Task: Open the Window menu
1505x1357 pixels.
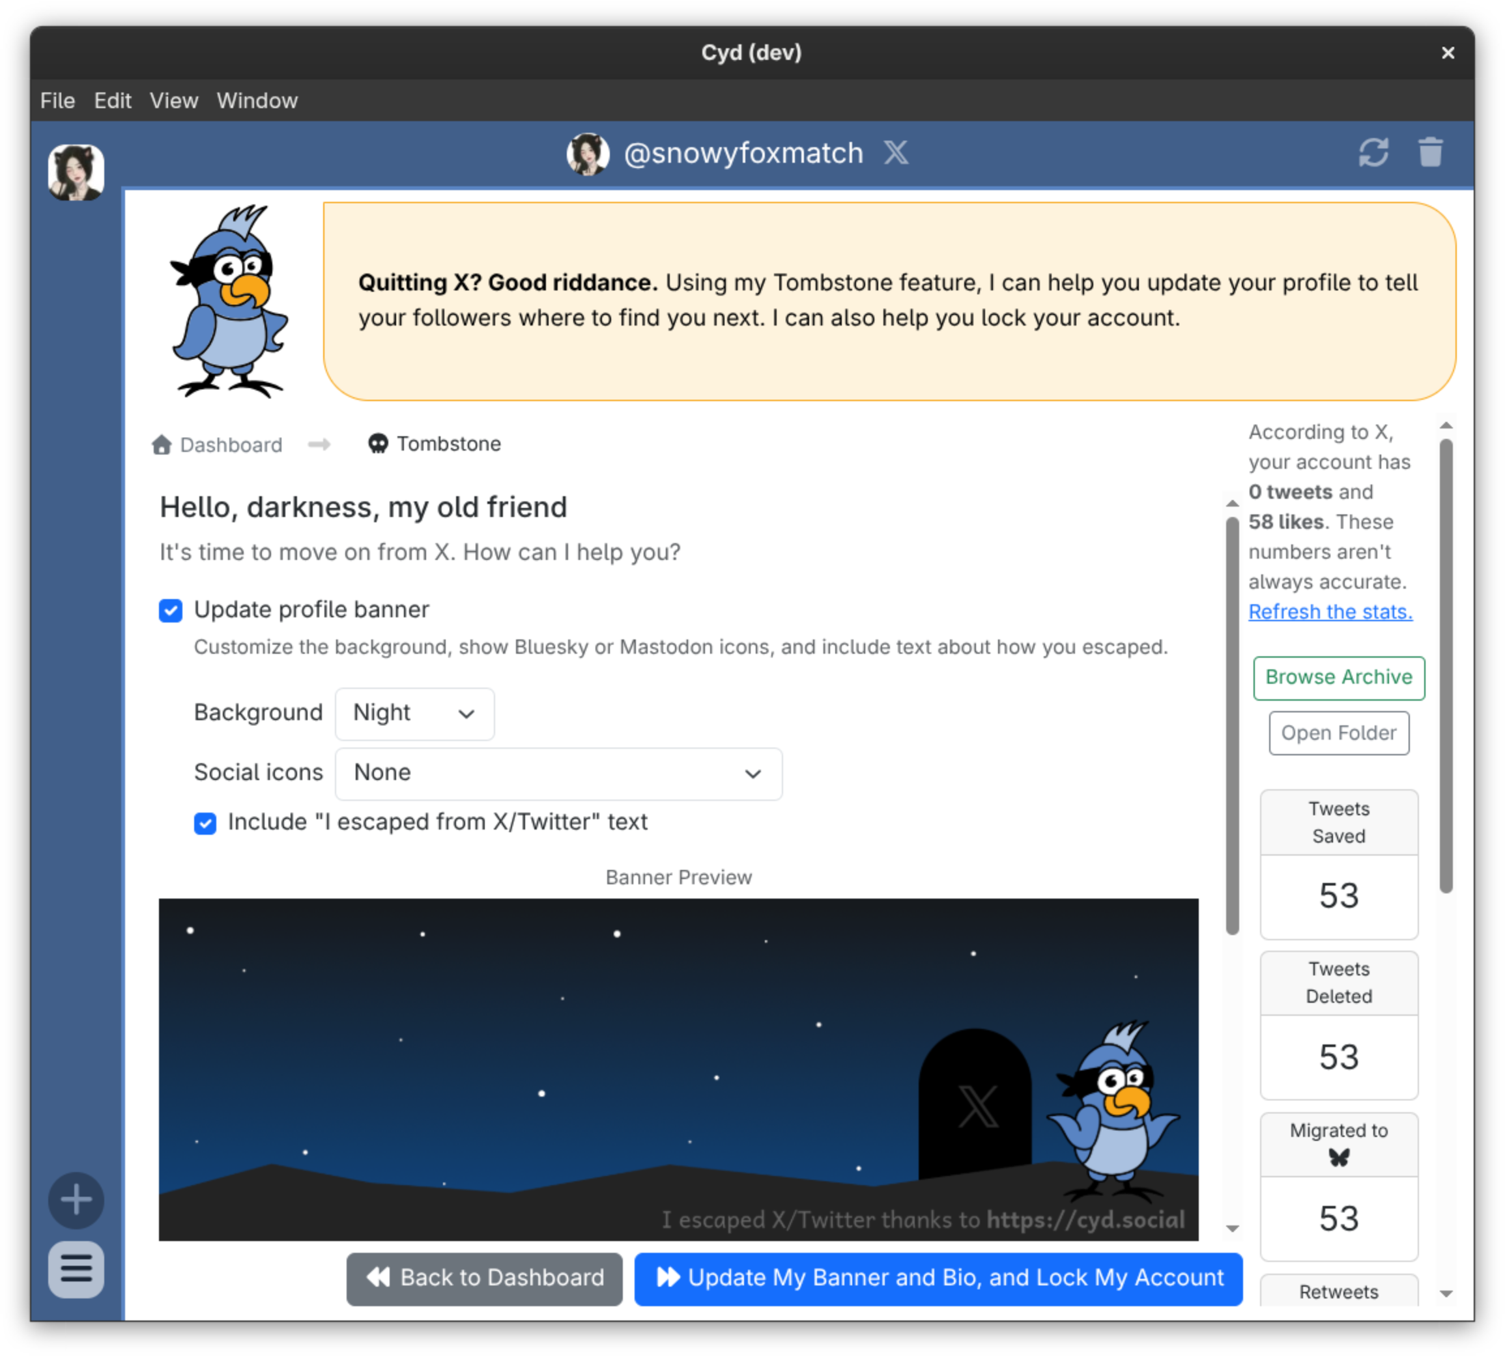Action: [257, 101]
